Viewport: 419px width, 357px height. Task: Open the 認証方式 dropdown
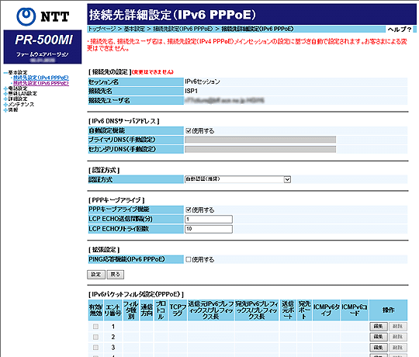pyautogui.click(x=237, y=179)
